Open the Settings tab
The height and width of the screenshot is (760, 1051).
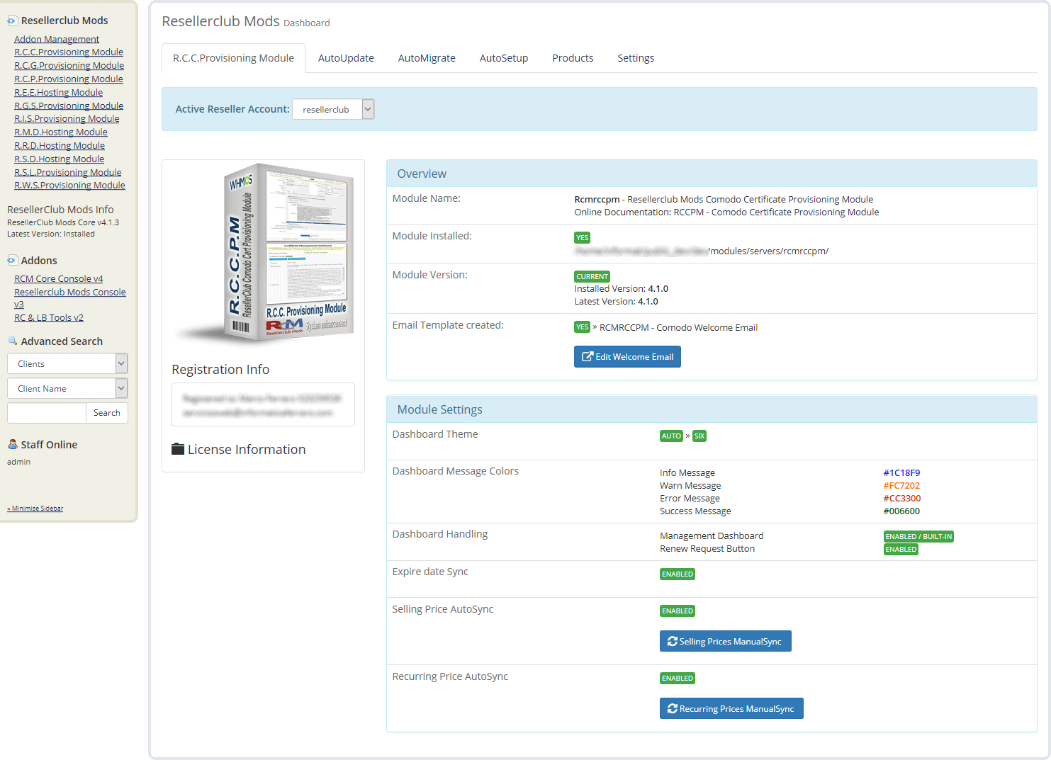click(636, 58)
